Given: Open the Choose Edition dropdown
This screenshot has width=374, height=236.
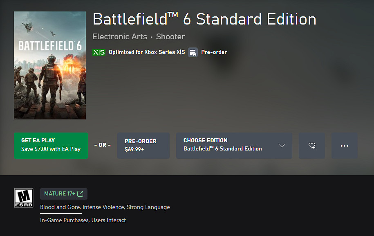Looking at the screenshot, I should [229, 145].
